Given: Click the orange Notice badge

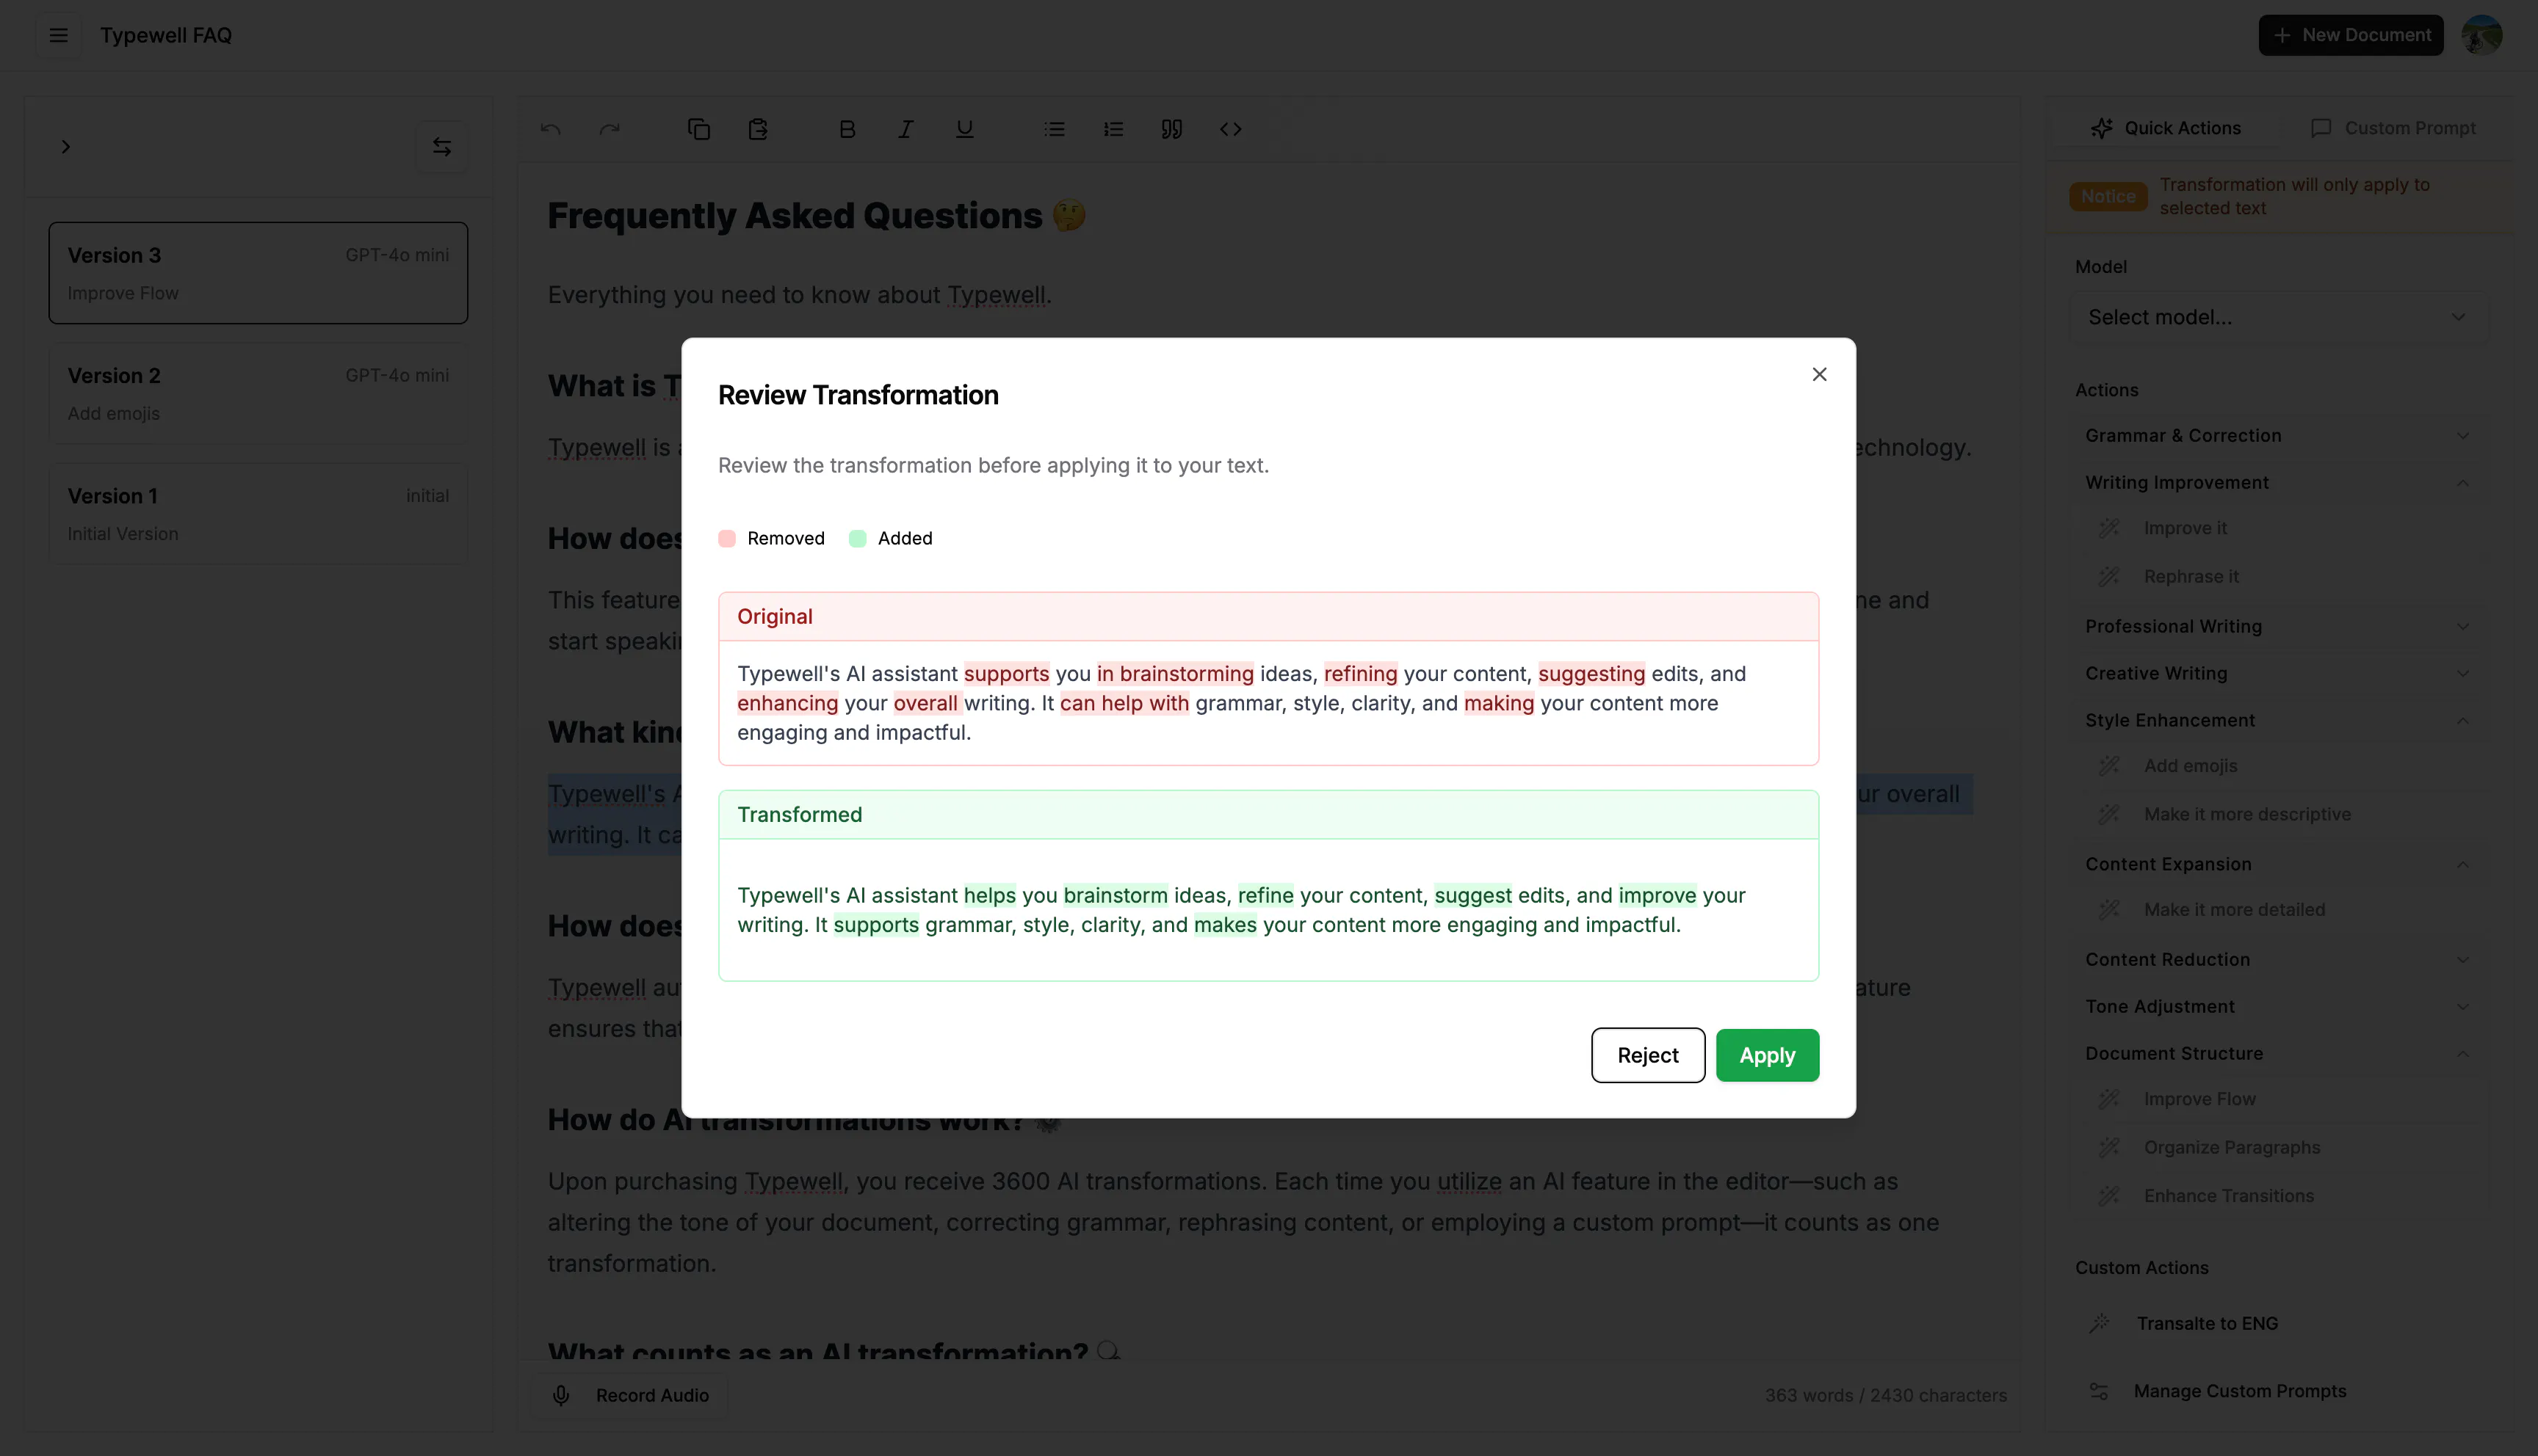Looking at the screenshot, I should tap(2108, 197).
